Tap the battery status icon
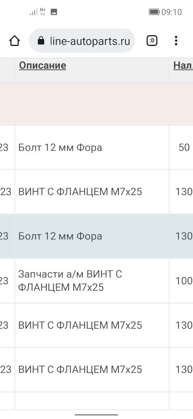This screenshot has height=419, width=193. (x=154, y=12)
